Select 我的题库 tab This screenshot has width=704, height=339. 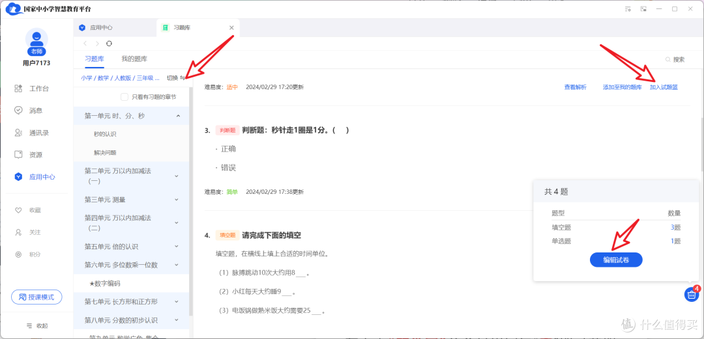click(x=134, y=59)
